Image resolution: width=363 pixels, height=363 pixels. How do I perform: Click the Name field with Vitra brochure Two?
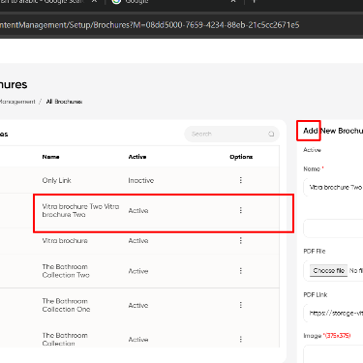point(334,187)
